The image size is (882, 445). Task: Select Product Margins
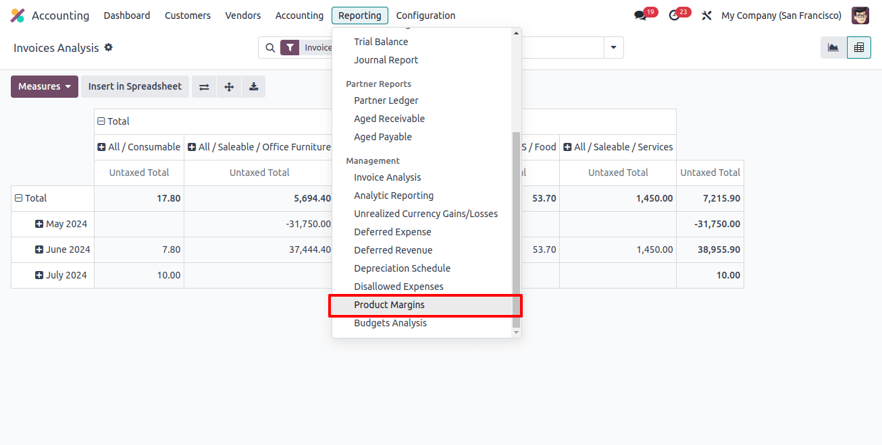(x=422, y=305)
